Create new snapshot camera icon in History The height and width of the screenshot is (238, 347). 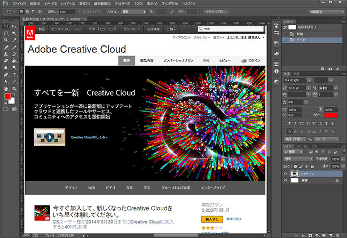click(330, 69)
